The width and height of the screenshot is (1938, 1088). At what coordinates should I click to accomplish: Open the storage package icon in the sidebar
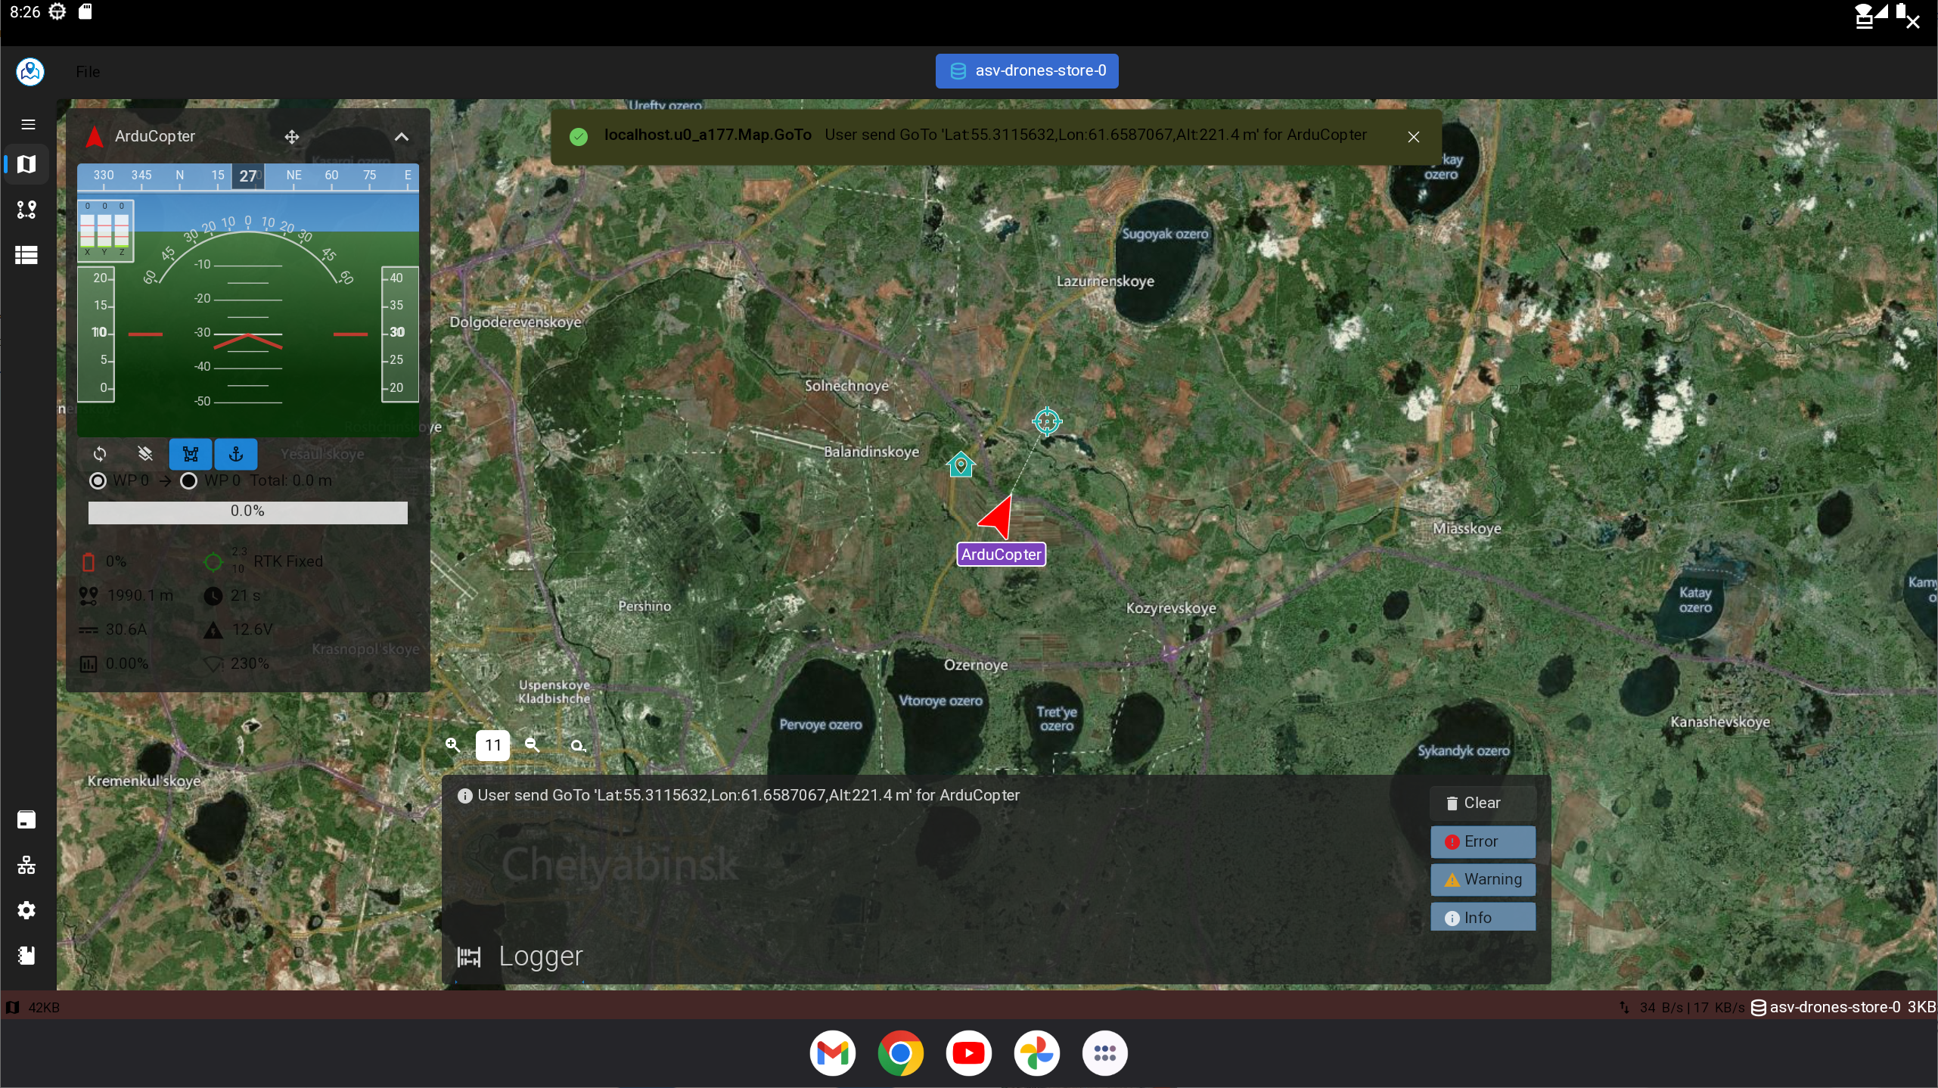pos(26,819)
